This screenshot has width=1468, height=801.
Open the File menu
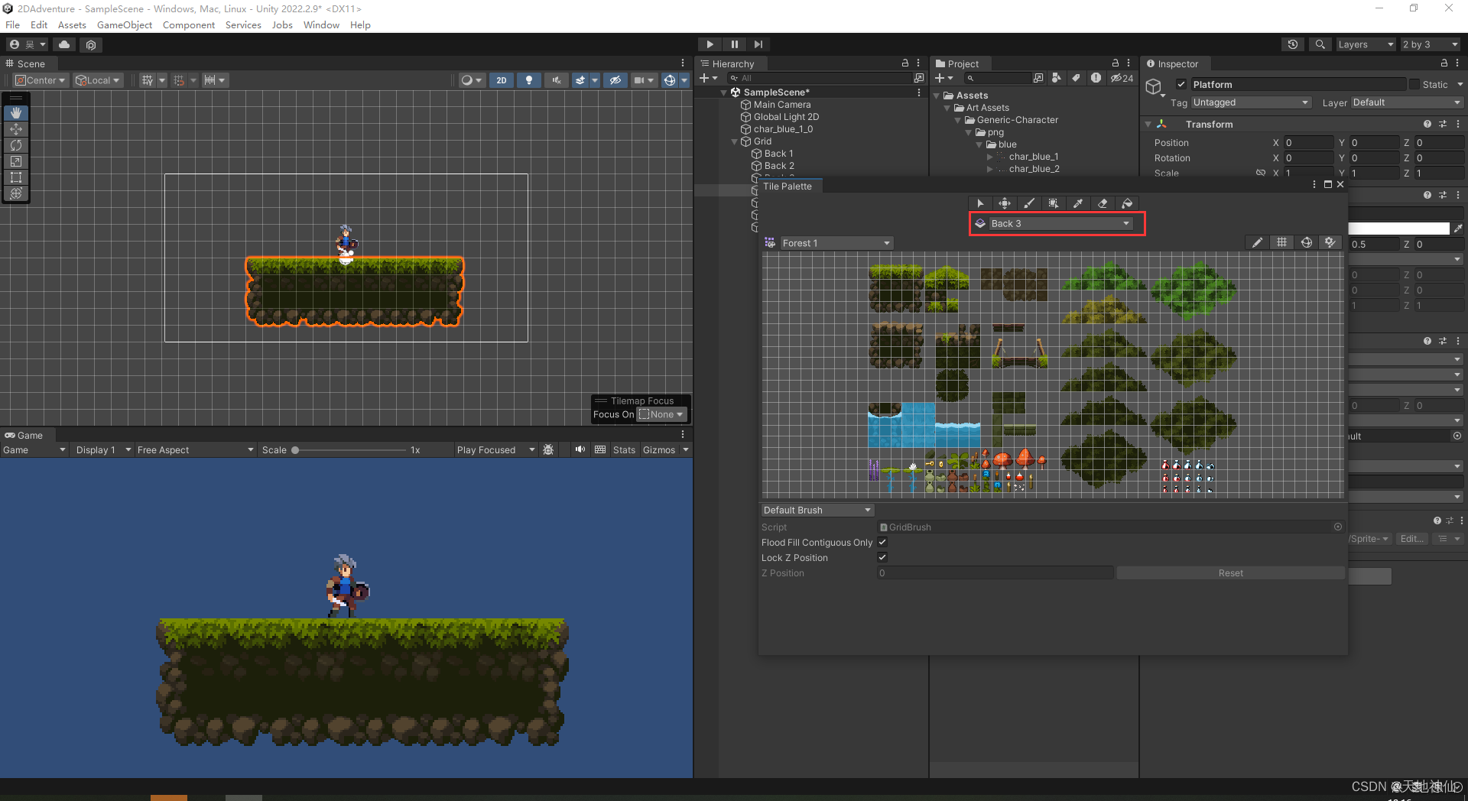pyautogui.click(x=13, y=25)
